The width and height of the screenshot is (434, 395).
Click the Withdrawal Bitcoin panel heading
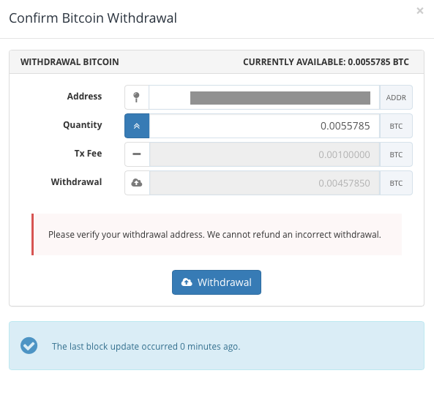point(70,62)
